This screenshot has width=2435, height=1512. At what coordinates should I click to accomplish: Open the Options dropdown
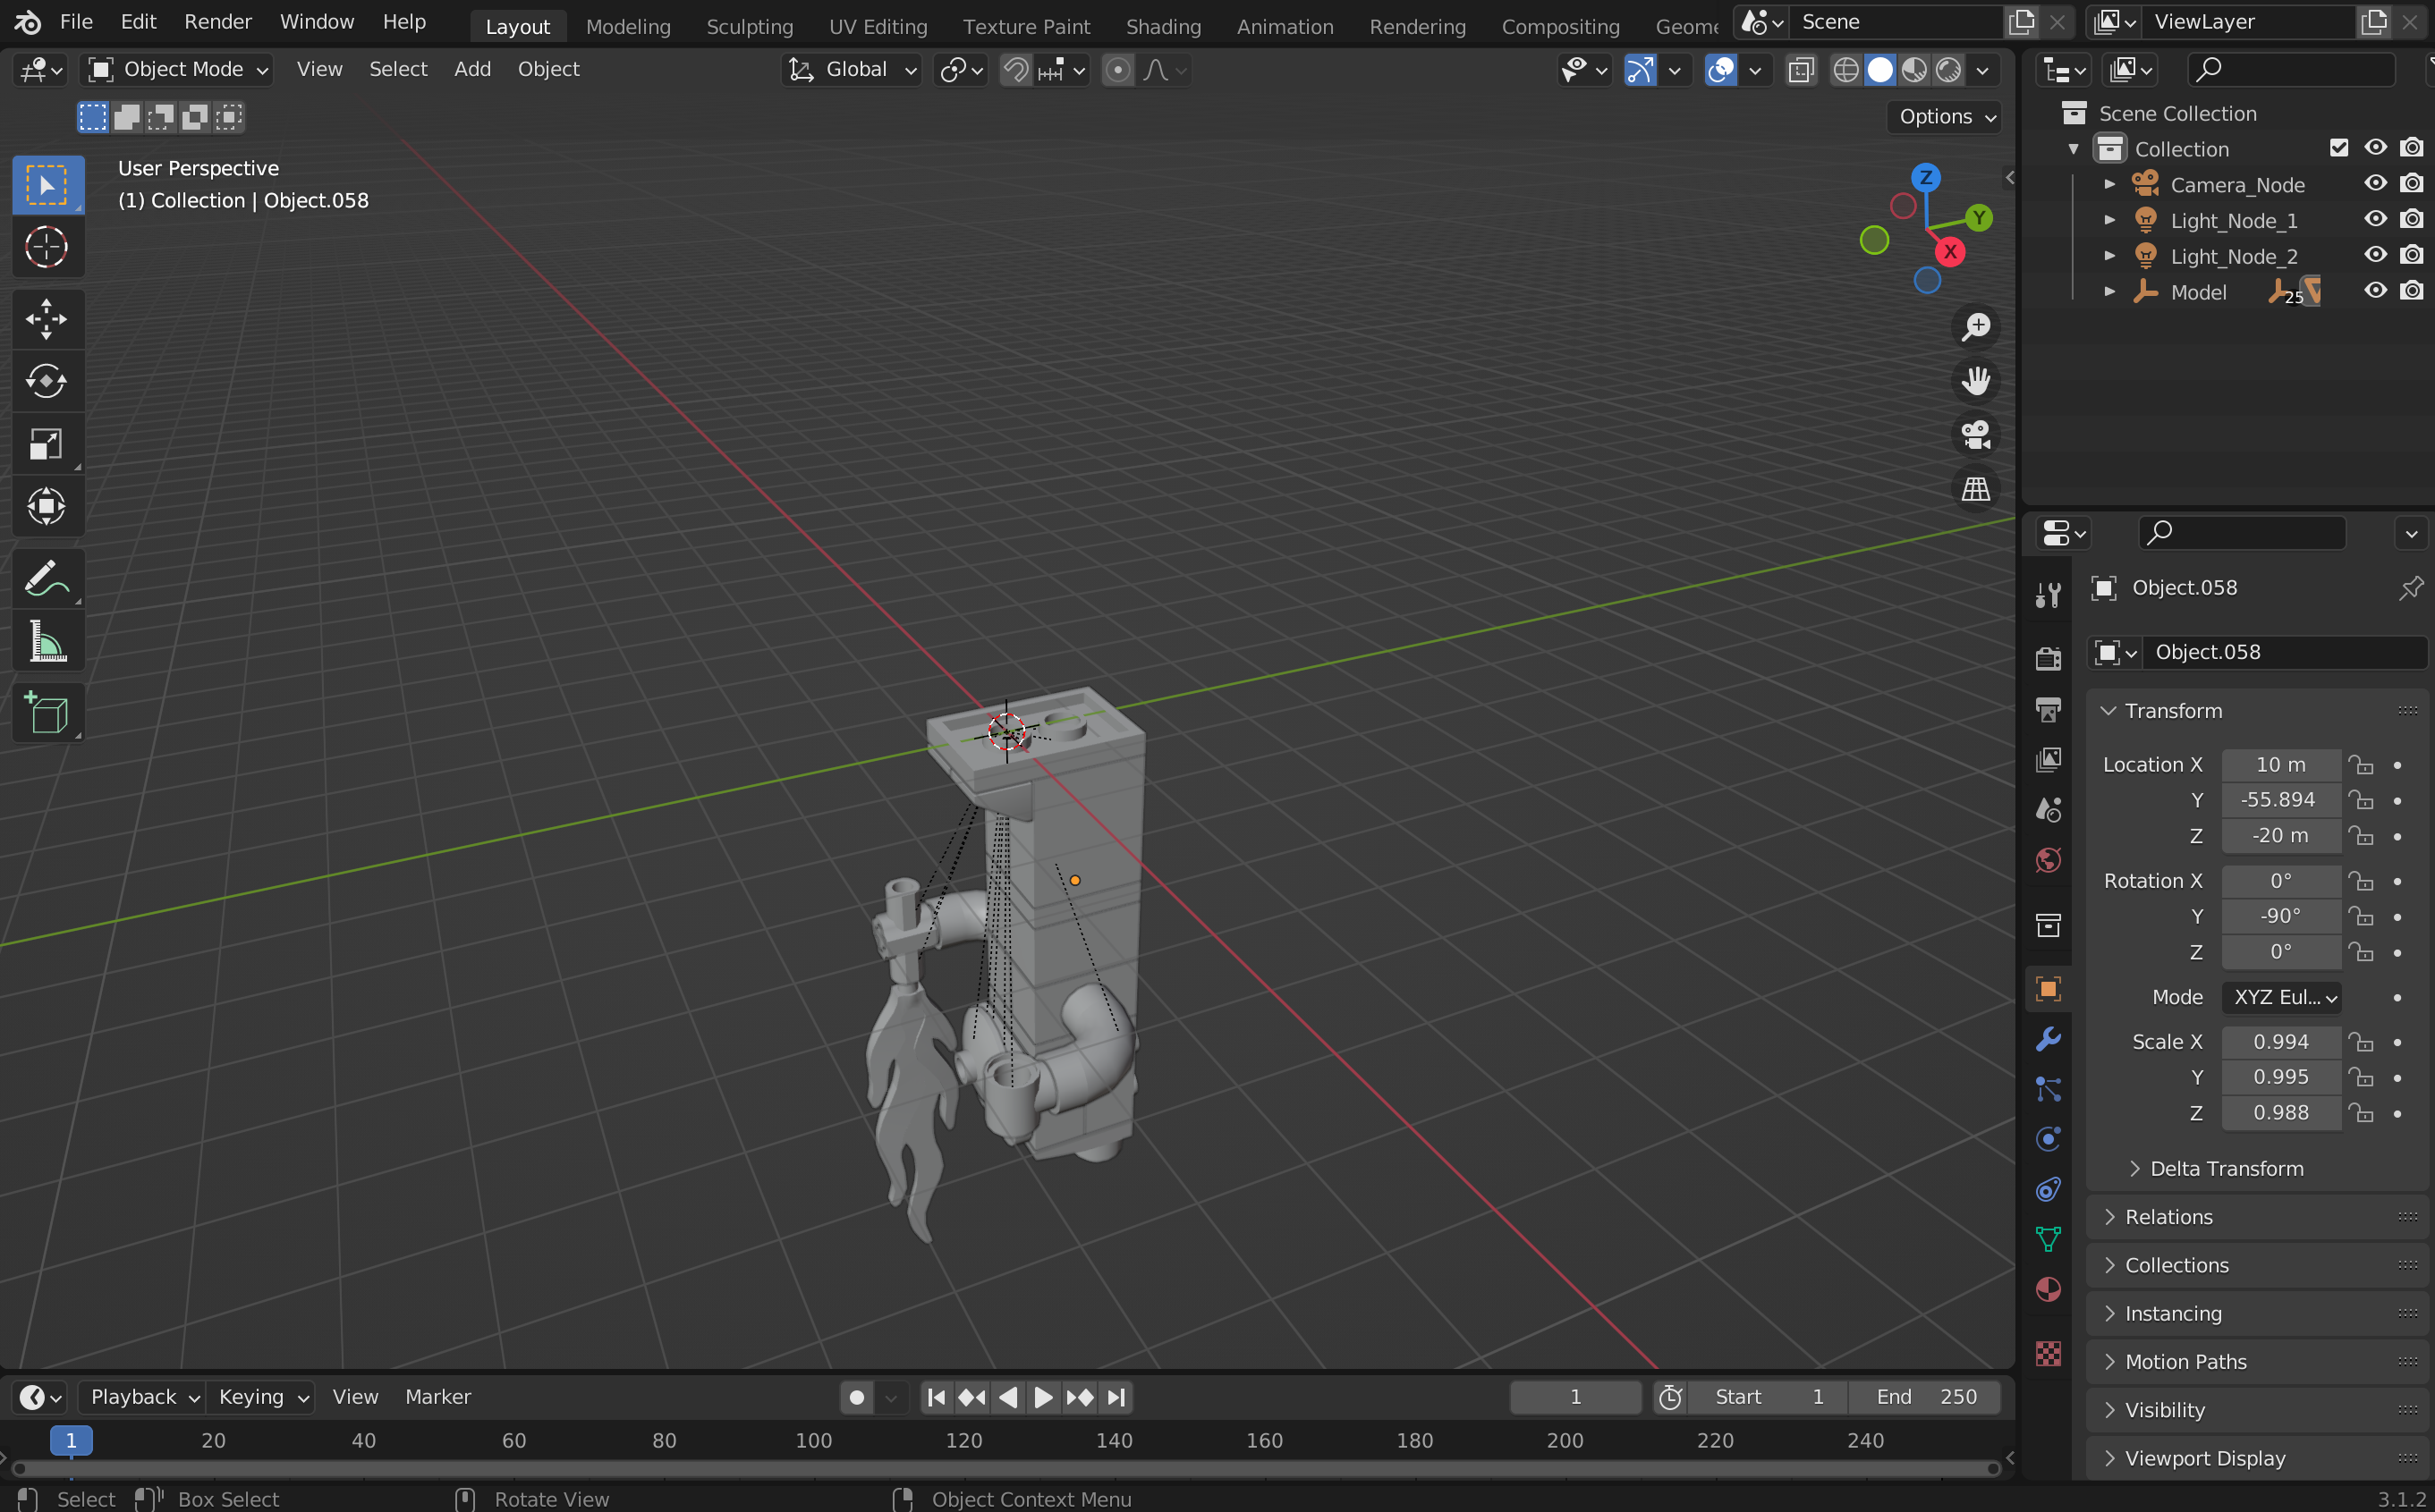1946,116
